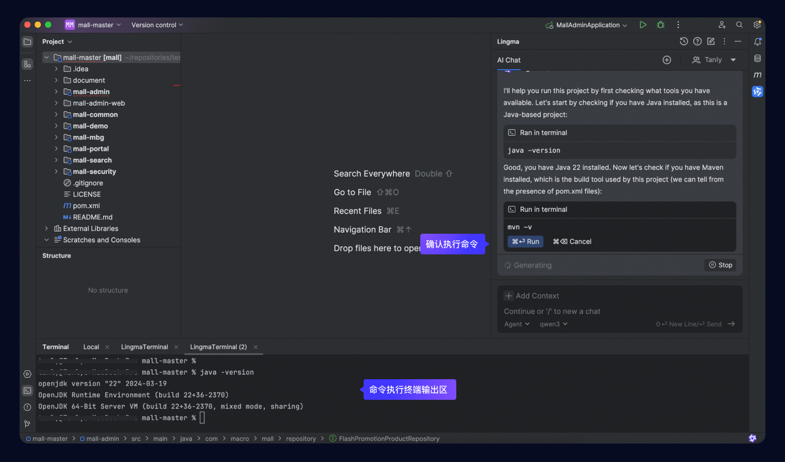This screenshot has height=462, width=785.
Task: Expand the mall-admin folder
Action: [x=56, y=92]
